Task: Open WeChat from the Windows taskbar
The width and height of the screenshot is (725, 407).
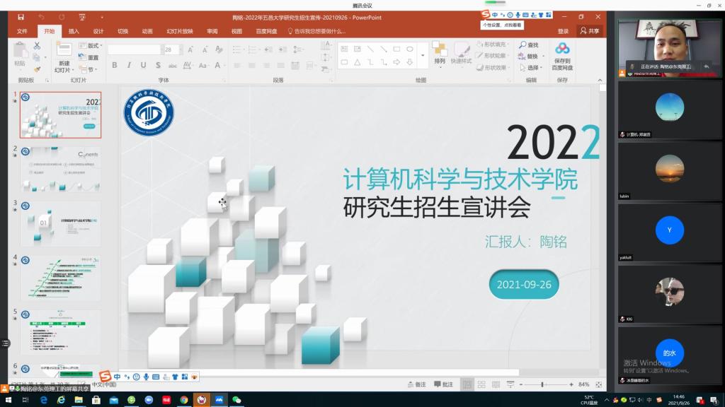Action: click(236, 400)
